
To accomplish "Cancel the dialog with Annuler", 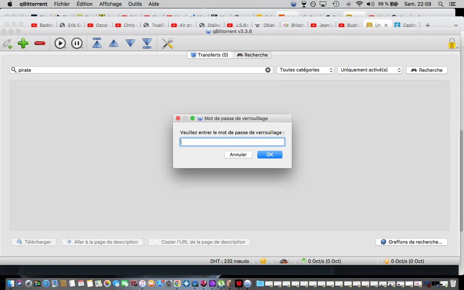I will [238, 155].
